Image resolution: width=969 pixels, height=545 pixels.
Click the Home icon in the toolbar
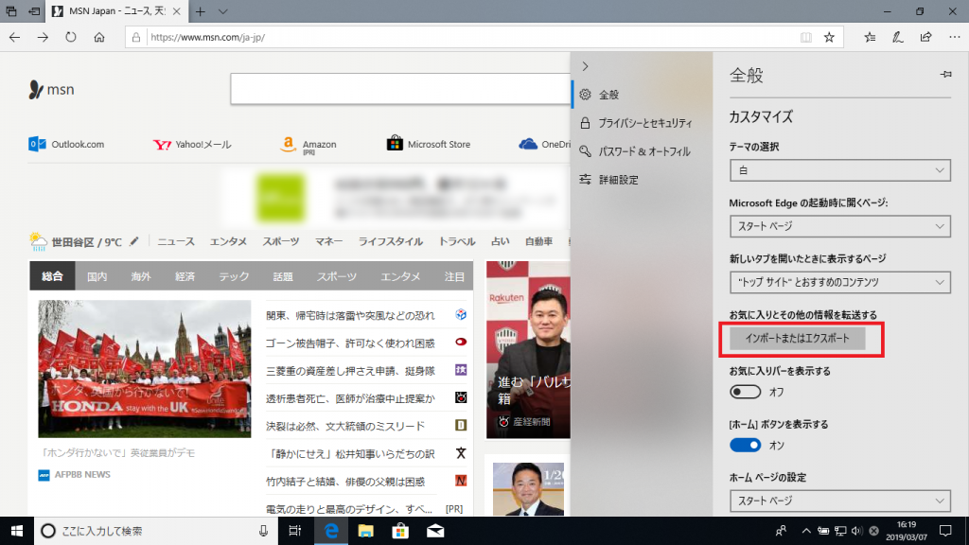point(98,37)
